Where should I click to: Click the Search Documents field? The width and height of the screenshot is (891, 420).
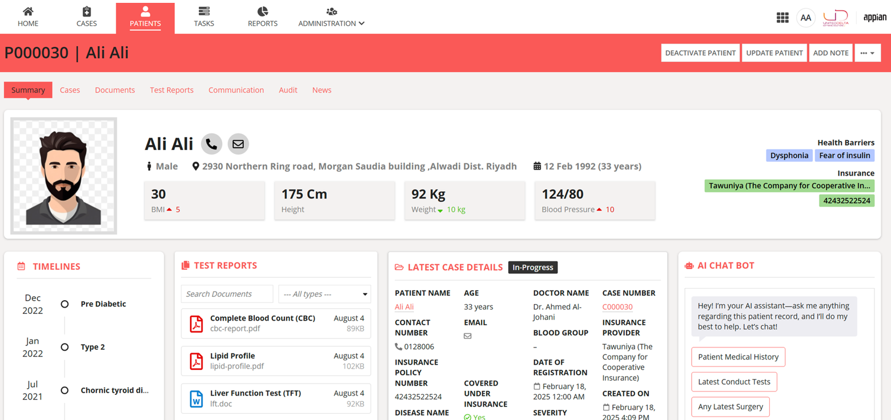click(x=227, y=294)
